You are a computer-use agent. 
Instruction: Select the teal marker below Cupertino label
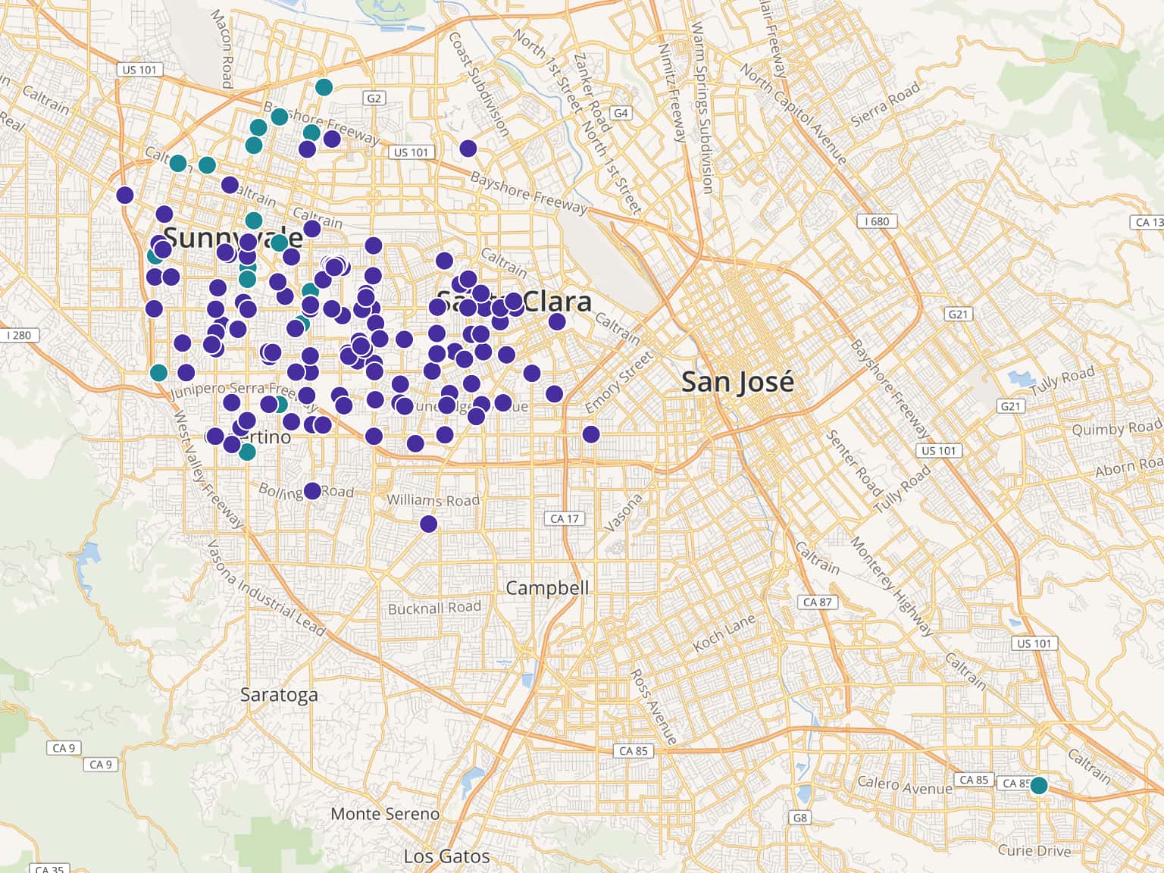tap(247, 452)
